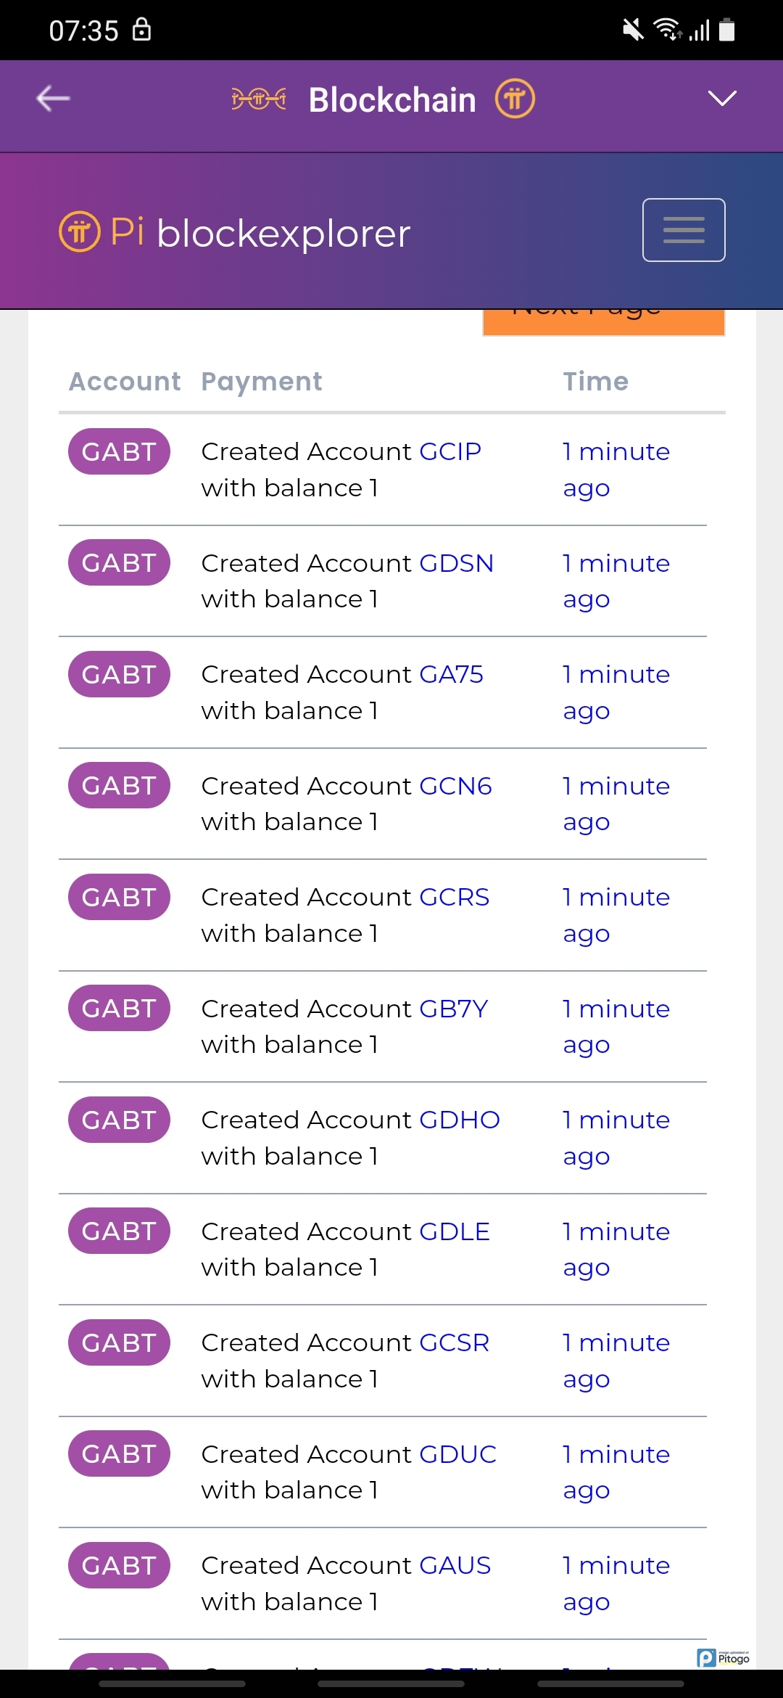Open the GB7Y account link
783x1698 pixels.
pyautogui.click(x=453, y=1009)
